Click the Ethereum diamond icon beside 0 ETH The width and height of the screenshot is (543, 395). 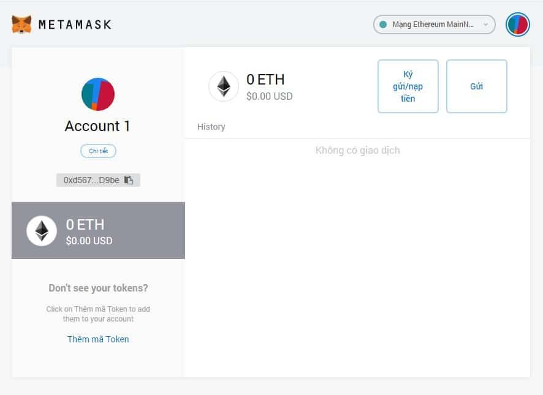(x=224, y=86)
